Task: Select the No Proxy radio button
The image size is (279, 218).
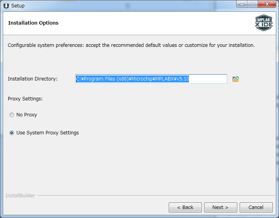Action: click(12, 115)
